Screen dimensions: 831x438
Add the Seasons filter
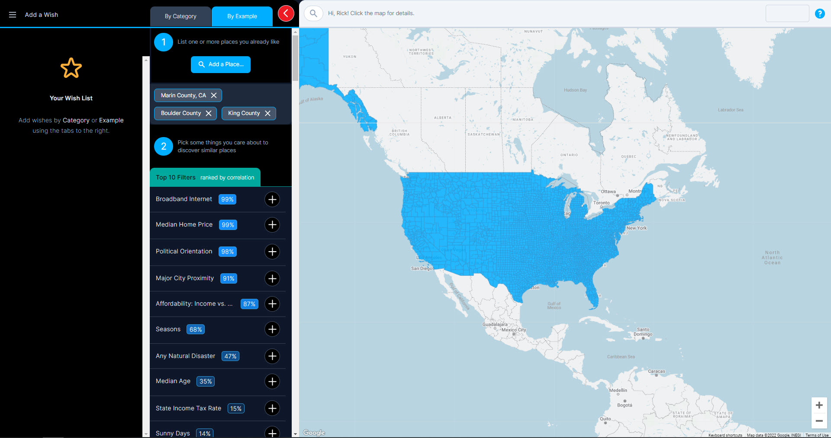272,329
